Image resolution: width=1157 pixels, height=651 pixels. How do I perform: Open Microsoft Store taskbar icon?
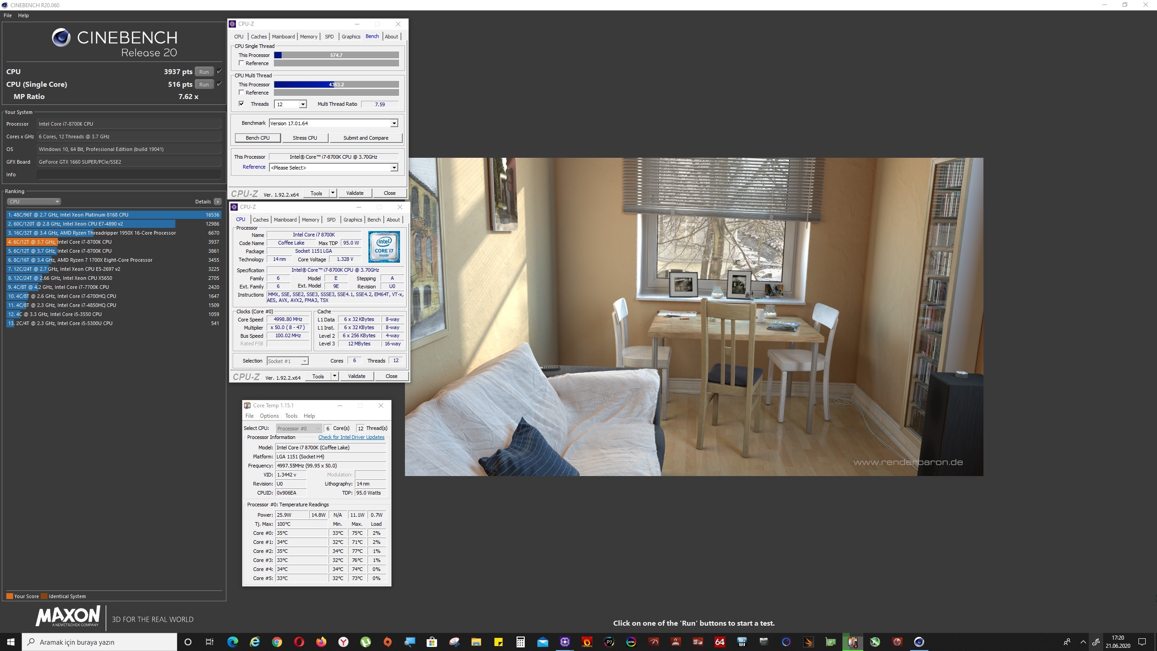coord(432,642)
